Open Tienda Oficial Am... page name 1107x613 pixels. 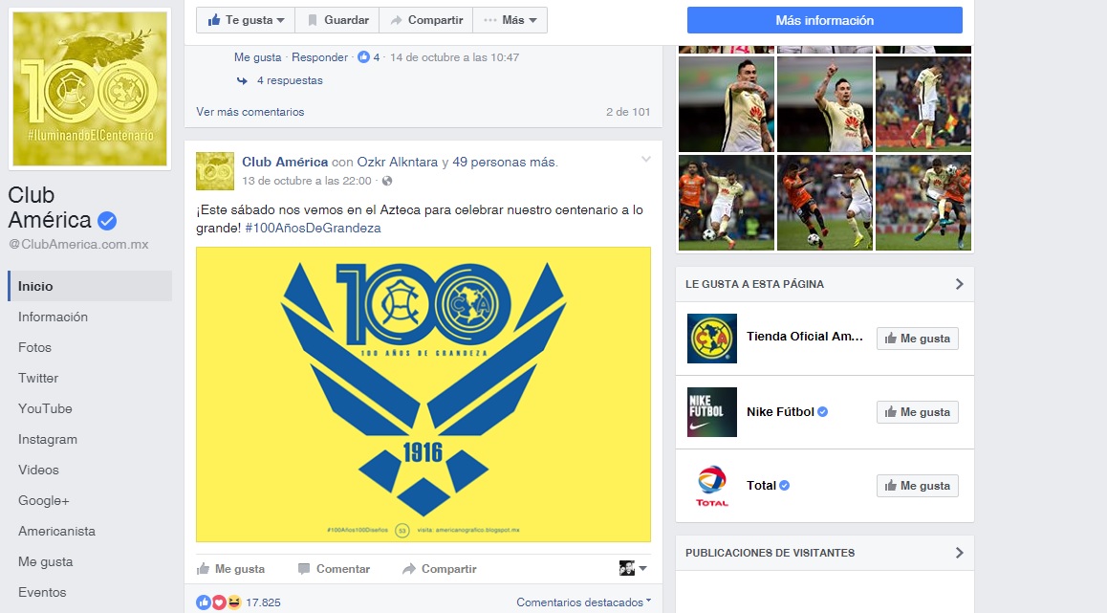(805, 337)
